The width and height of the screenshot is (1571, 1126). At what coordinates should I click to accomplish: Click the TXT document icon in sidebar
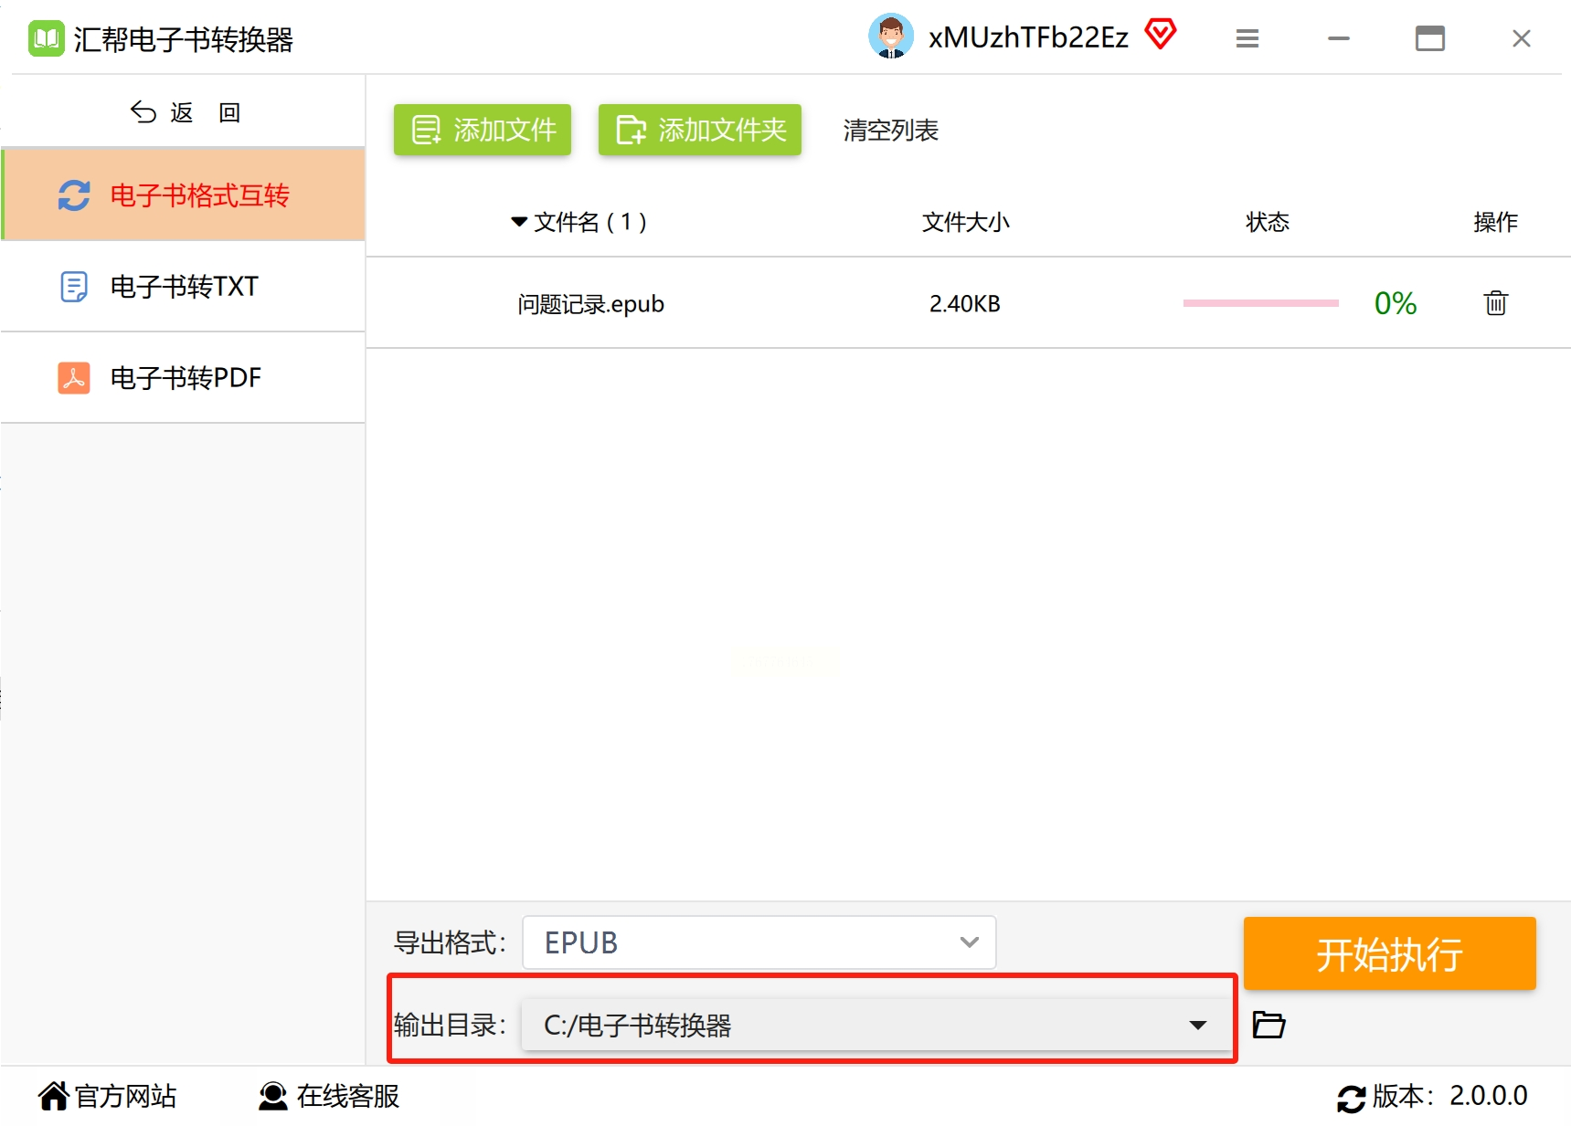tap(74, 287)
